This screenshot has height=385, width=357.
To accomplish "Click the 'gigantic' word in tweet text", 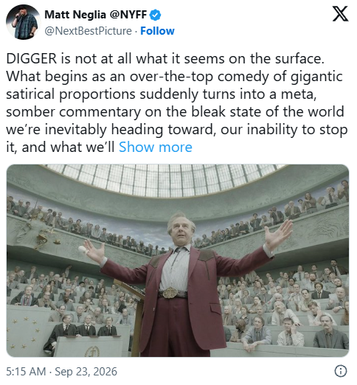I will pos(316,77).
